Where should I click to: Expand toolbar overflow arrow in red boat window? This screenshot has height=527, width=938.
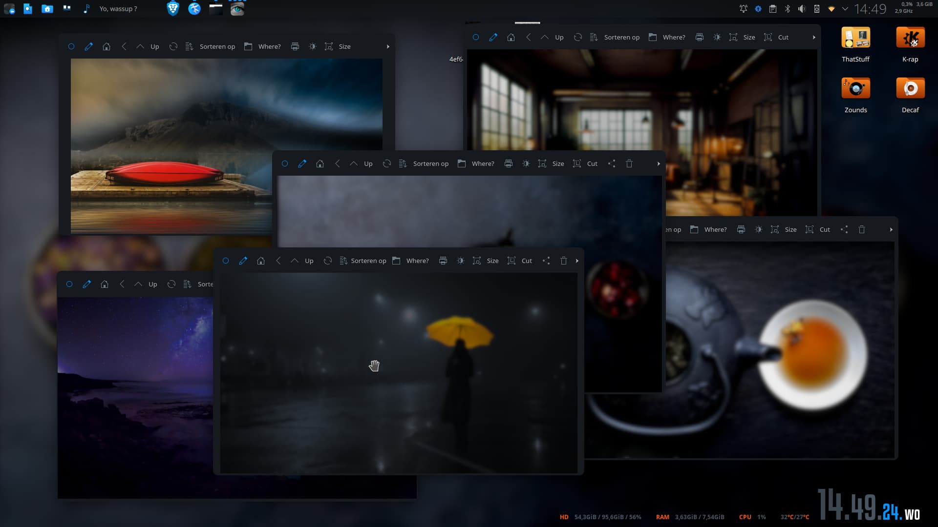tap(388, 47)
